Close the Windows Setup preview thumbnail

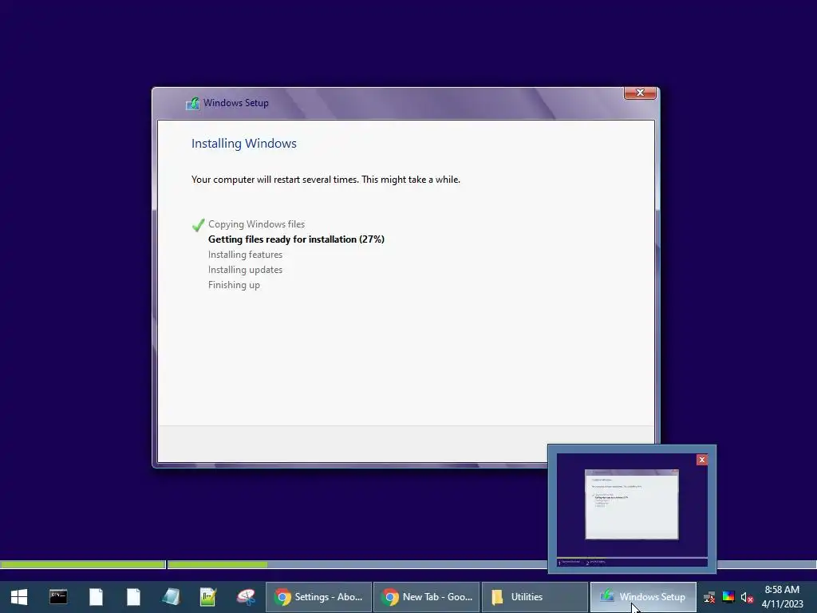coord(702,460)
